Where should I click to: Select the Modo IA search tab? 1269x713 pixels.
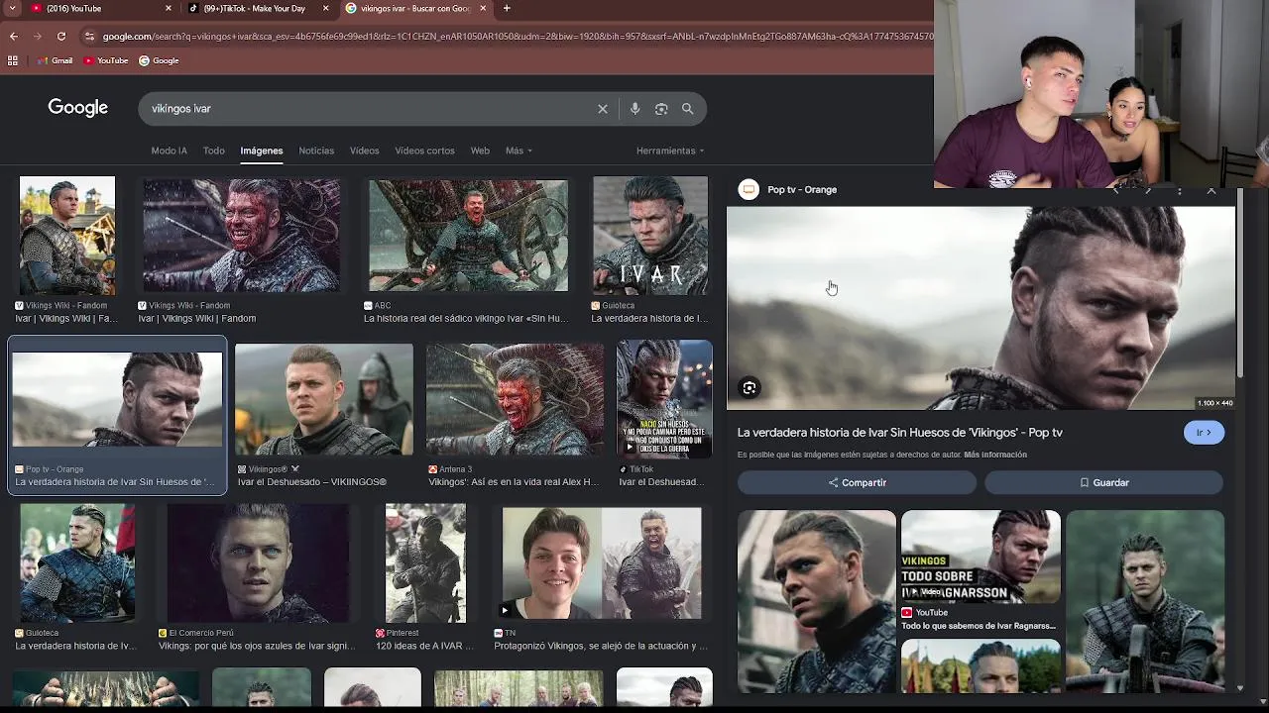point(169,151)
